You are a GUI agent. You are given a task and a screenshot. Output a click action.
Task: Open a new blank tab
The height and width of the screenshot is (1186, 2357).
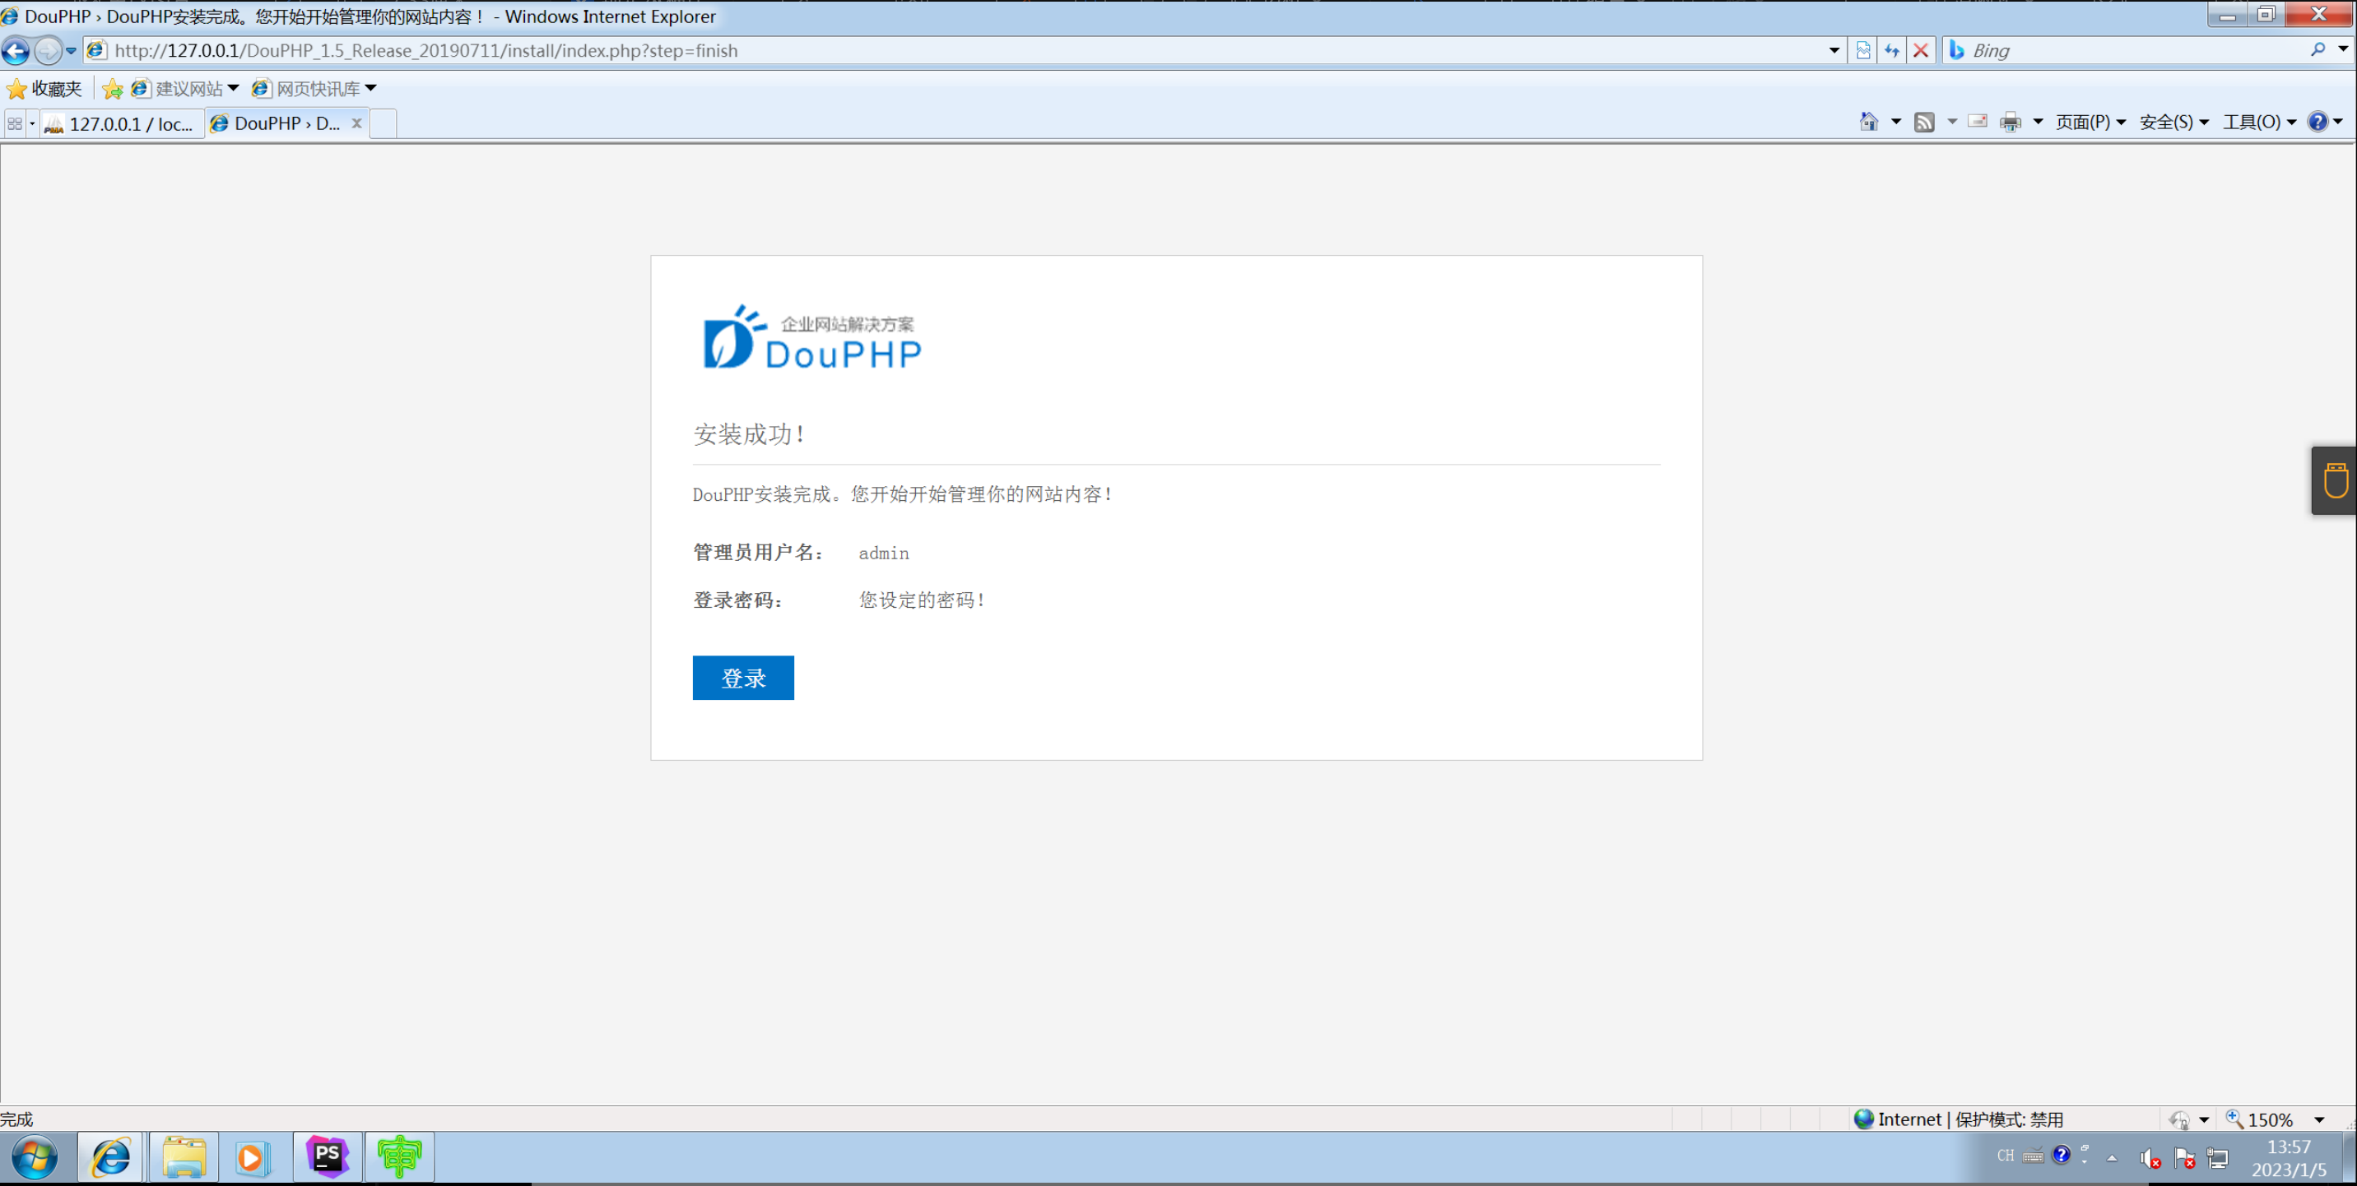point(384,123)
